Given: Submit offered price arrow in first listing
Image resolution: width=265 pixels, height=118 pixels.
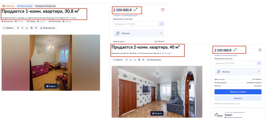Looking at the screenshot, I should pyautogui.click(x=161, y=24).
